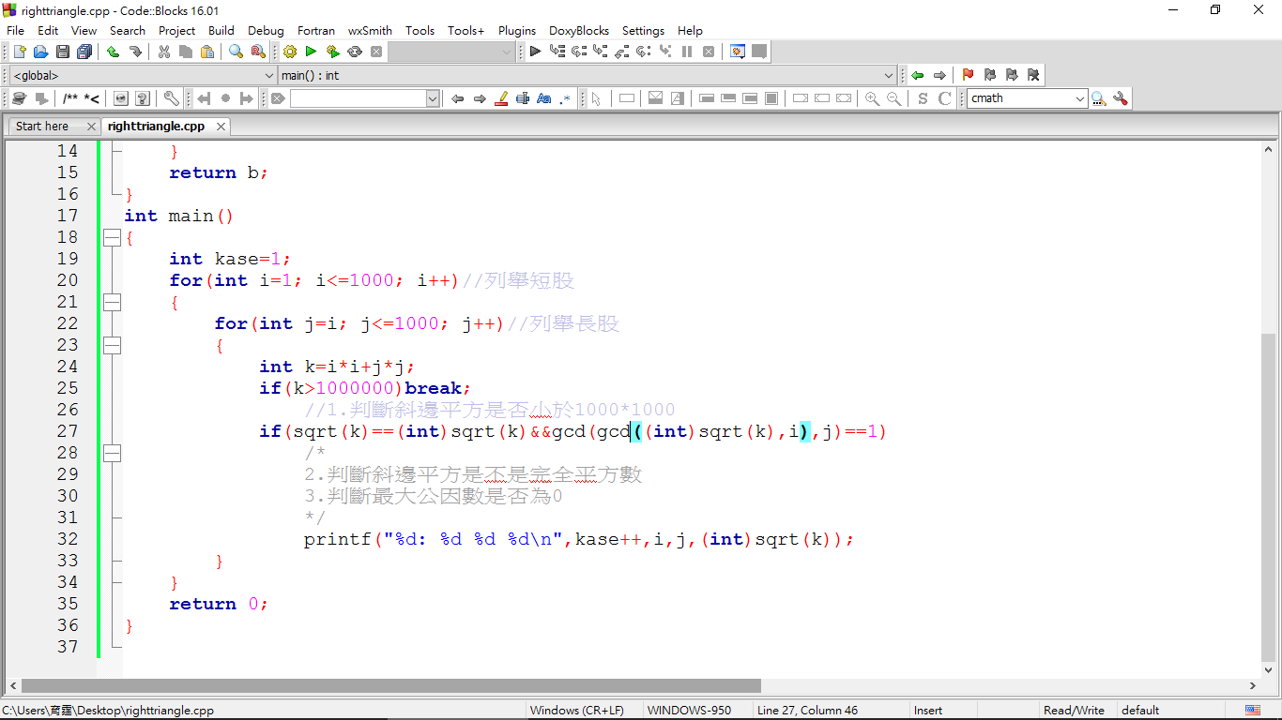Click the vertical editor scrollbar thumb

coord(1269,498)
